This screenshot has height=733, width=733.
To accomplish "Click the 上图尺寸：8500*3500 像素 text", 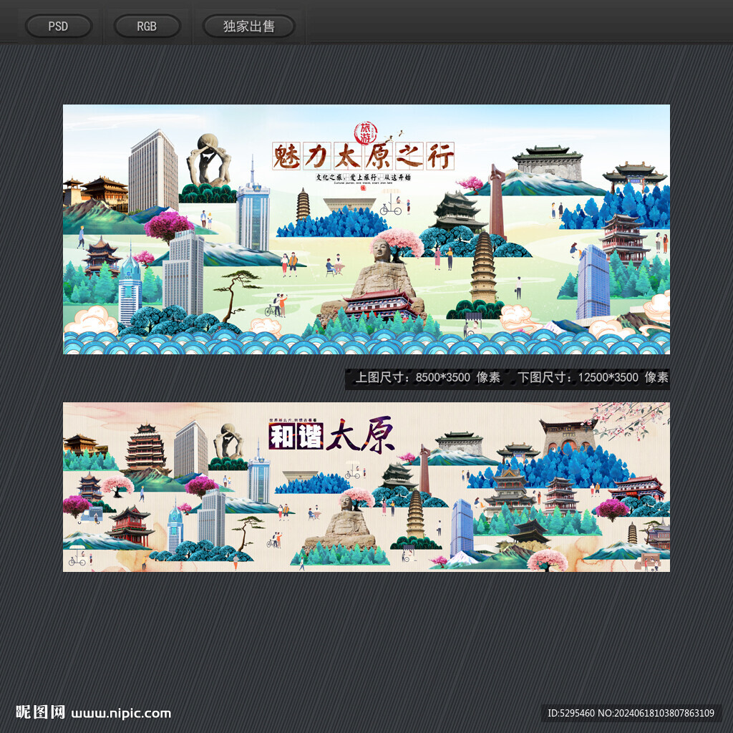I will click(x=428, y=377).
